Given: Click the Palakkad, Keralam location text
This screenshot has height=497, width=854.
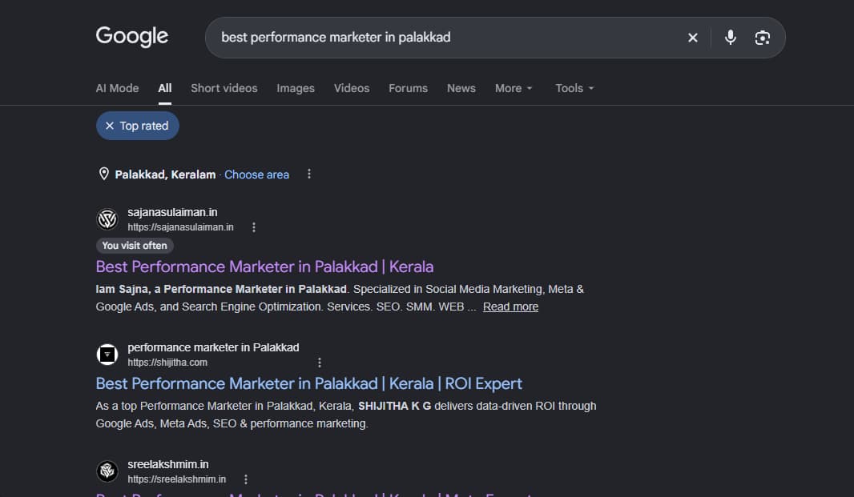Looking at the screenshot, I should 165,174.
